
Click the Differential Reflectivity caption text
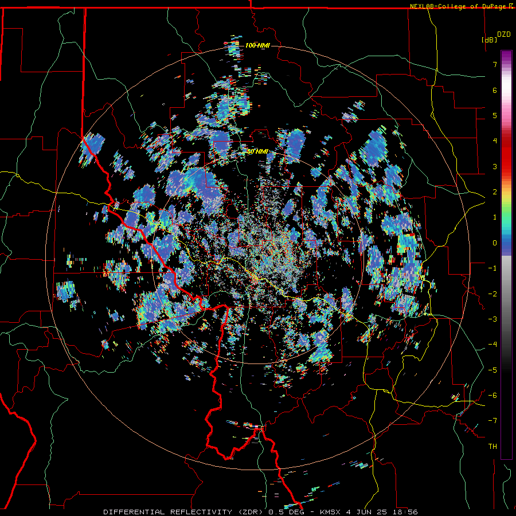260,512
